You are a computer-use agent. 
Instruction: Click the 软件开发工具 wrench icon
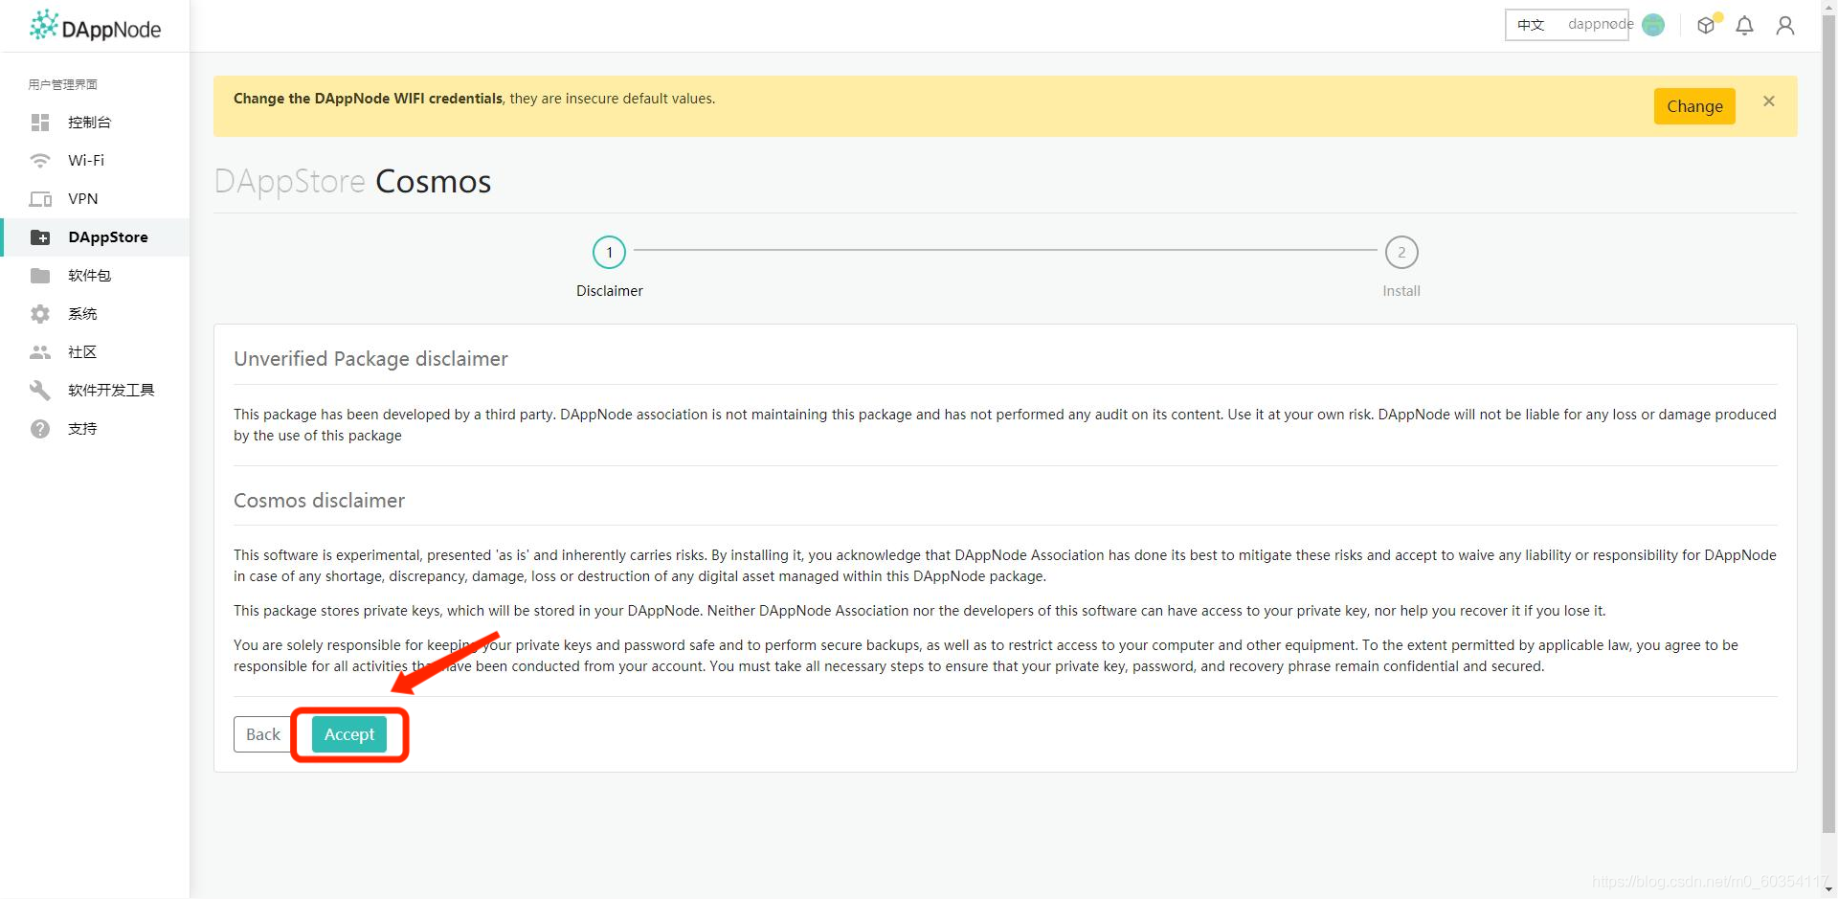point(40,391)
